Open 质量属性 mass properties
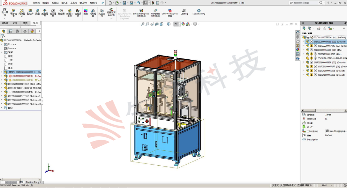This screenshot has width=347, height=188. (45, 13)
